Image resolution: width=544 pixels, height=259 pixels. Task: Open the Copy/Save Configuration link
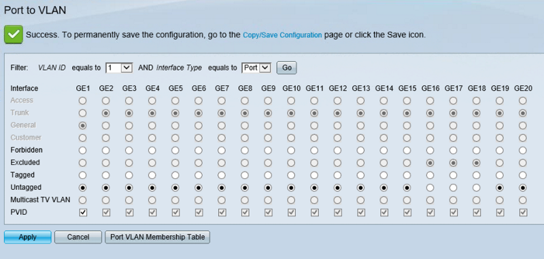click(x=282, y=35)
